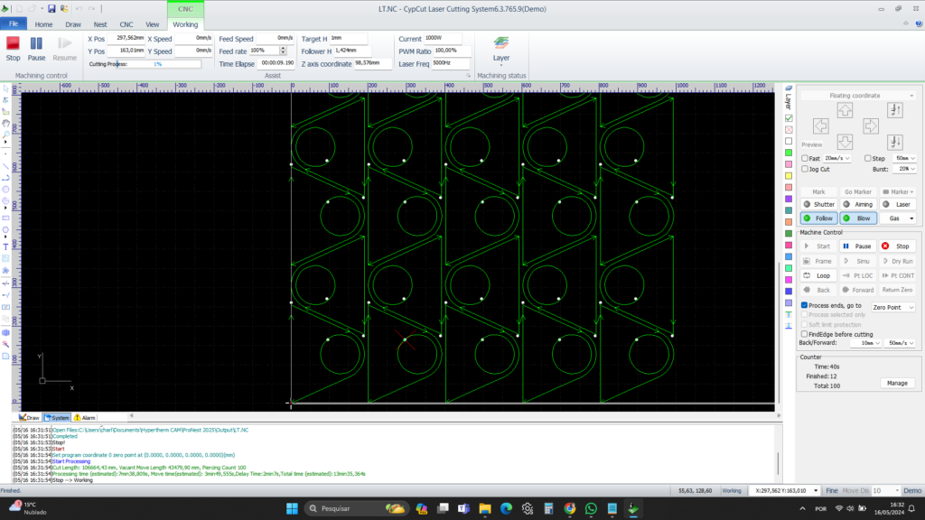
Task: Switch to the Nest ribbon tab
Action: pos(99,24)
